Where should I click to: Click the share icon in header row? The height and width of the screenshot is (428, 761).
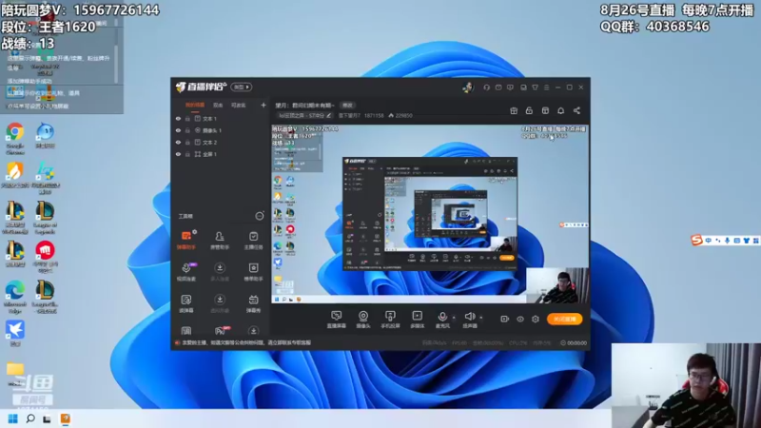click(576, 110)
